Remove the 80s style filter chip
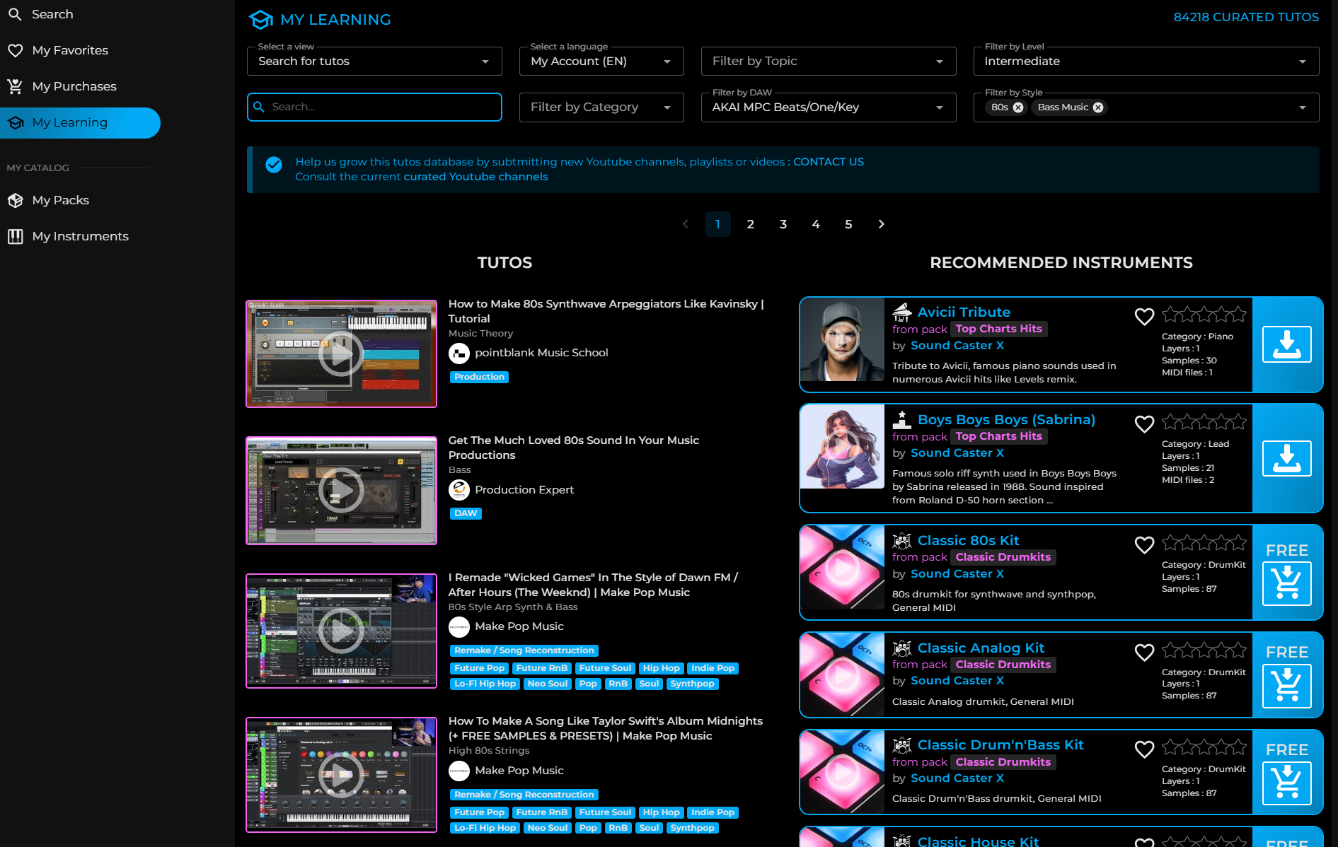Screen dimensions: 1338x847 point(1018,107)
